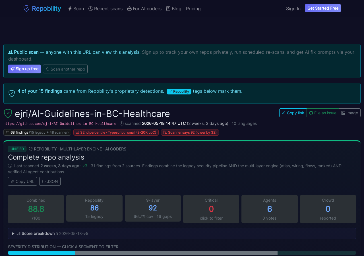Image resolution: width=364 pixels, height=256 pixels.
Task: Click the Sign In link
Action: coord(293,9)
